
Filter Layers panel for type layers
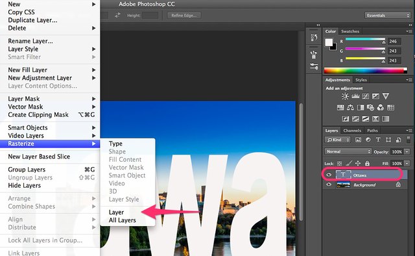pyautogui.click(x=378, y=140)
